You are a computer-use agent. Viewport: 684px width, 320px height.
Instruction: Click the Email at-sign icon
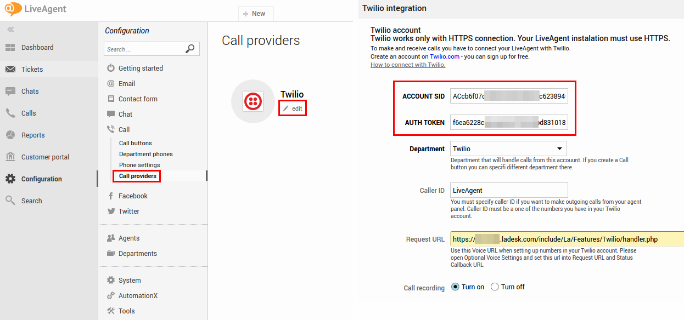pos(111,84)
